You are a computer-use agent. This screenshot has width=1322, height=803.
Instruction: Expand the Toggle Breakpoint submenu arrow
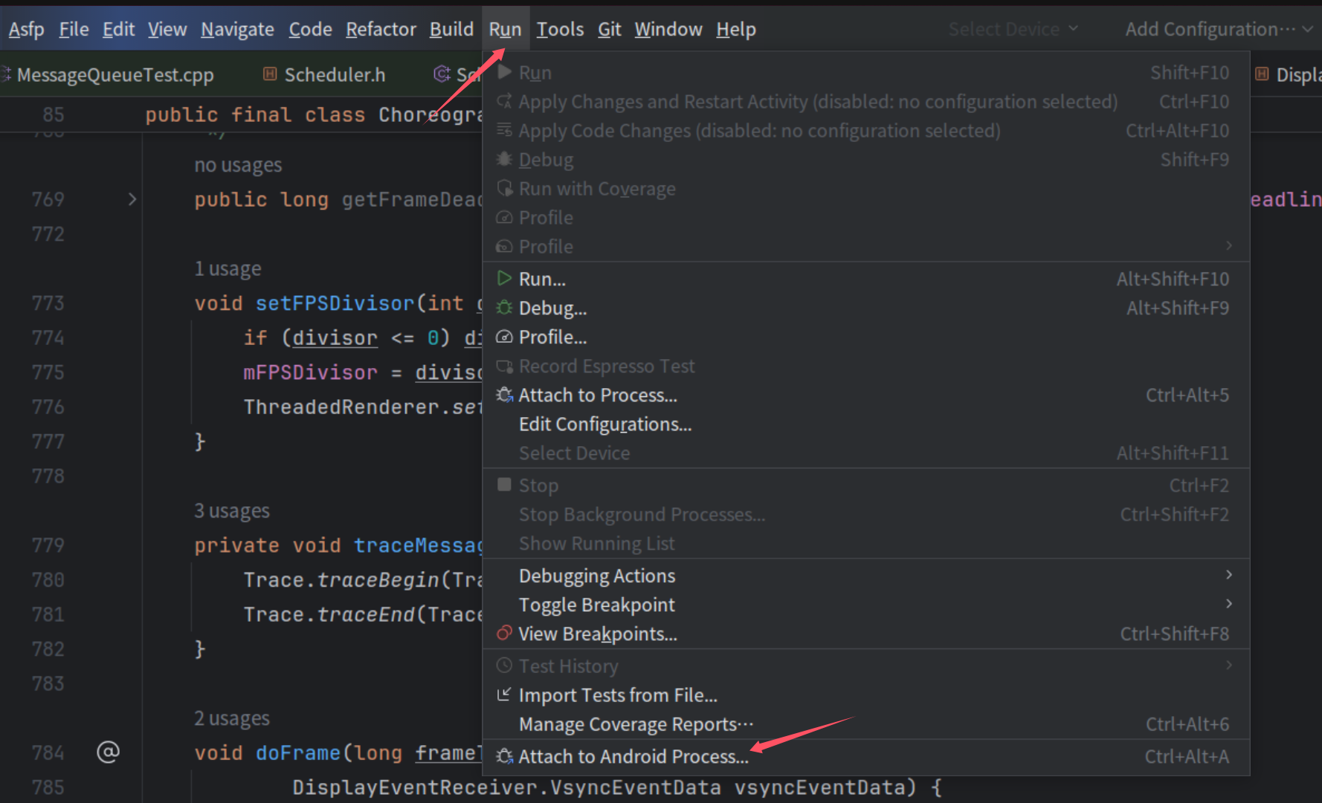pos(1228,604)
